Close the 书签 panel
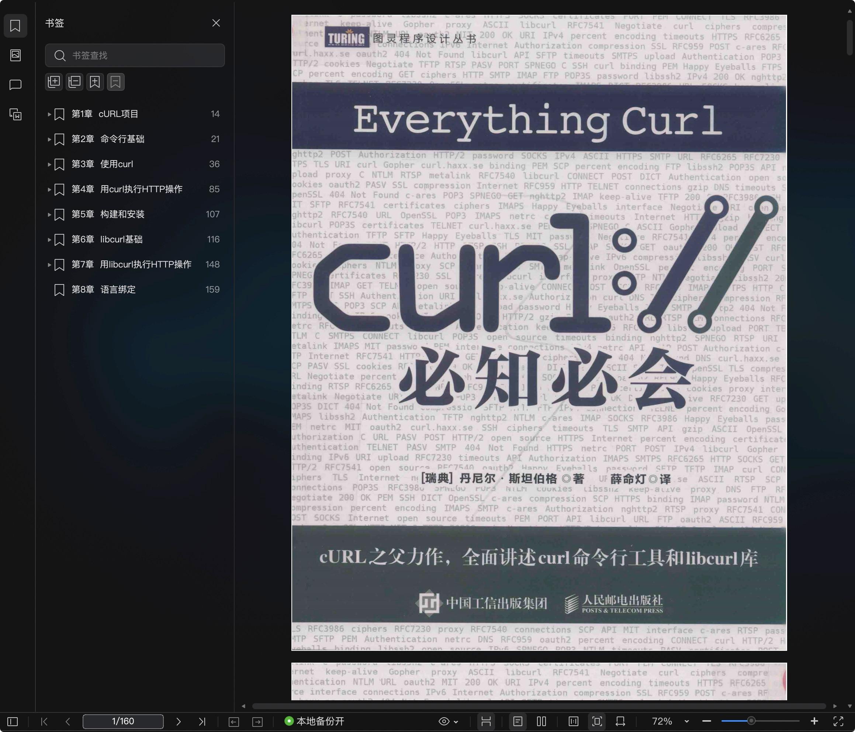This screenshot has height=732, width=855. [216, 23]
